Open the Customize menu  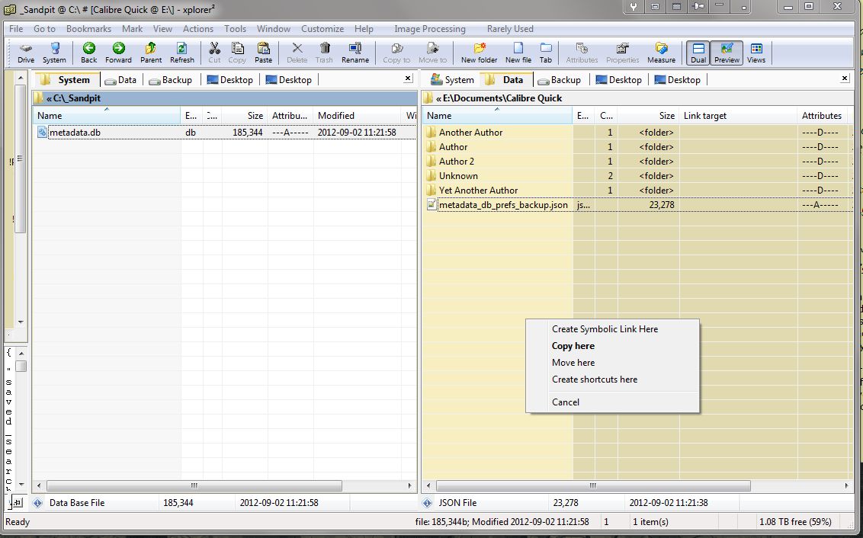pos(322,29)
